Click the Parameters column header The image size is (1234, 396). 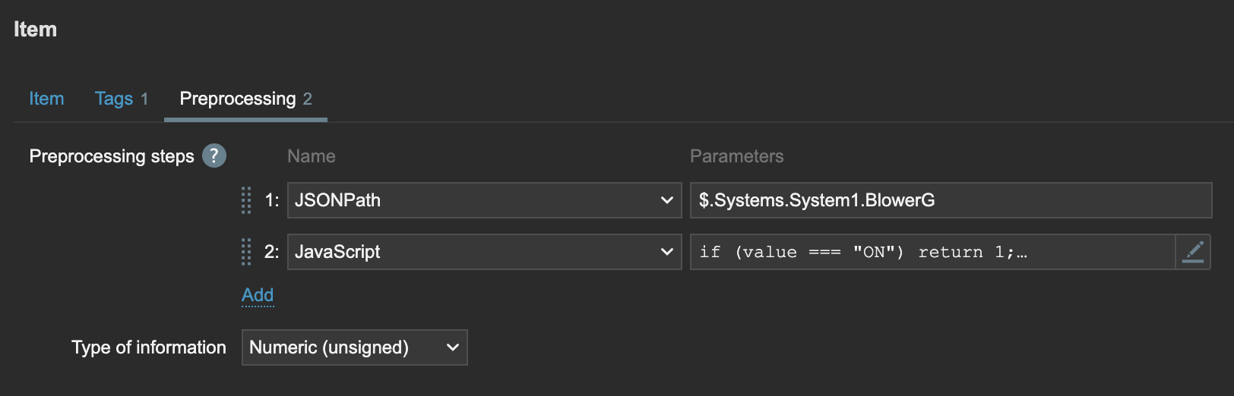pos(736,156)
